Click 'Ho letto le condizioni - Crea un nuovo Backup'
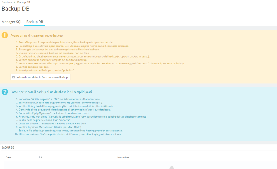This screenshot has width=277, height=169. coord(40,77)
